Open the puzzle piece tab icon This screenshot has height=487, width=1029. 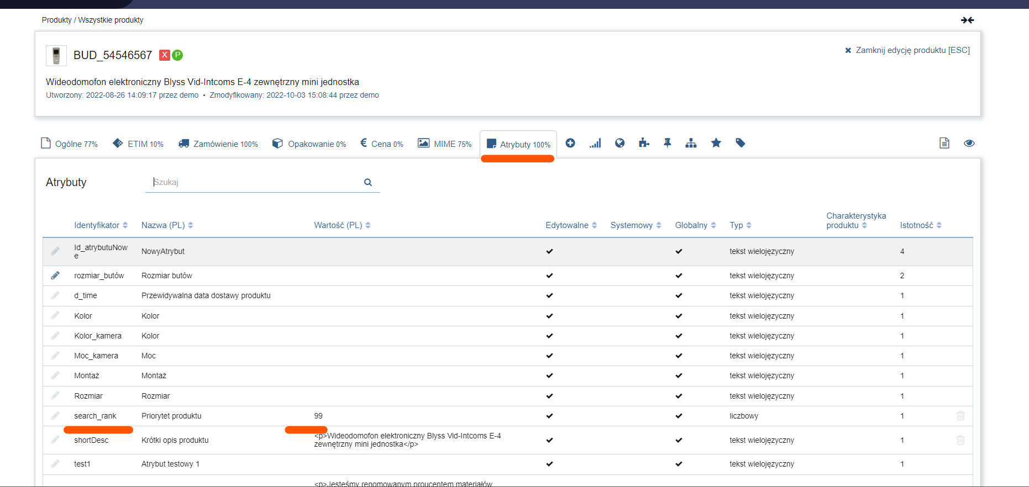[x=644, y=143]
